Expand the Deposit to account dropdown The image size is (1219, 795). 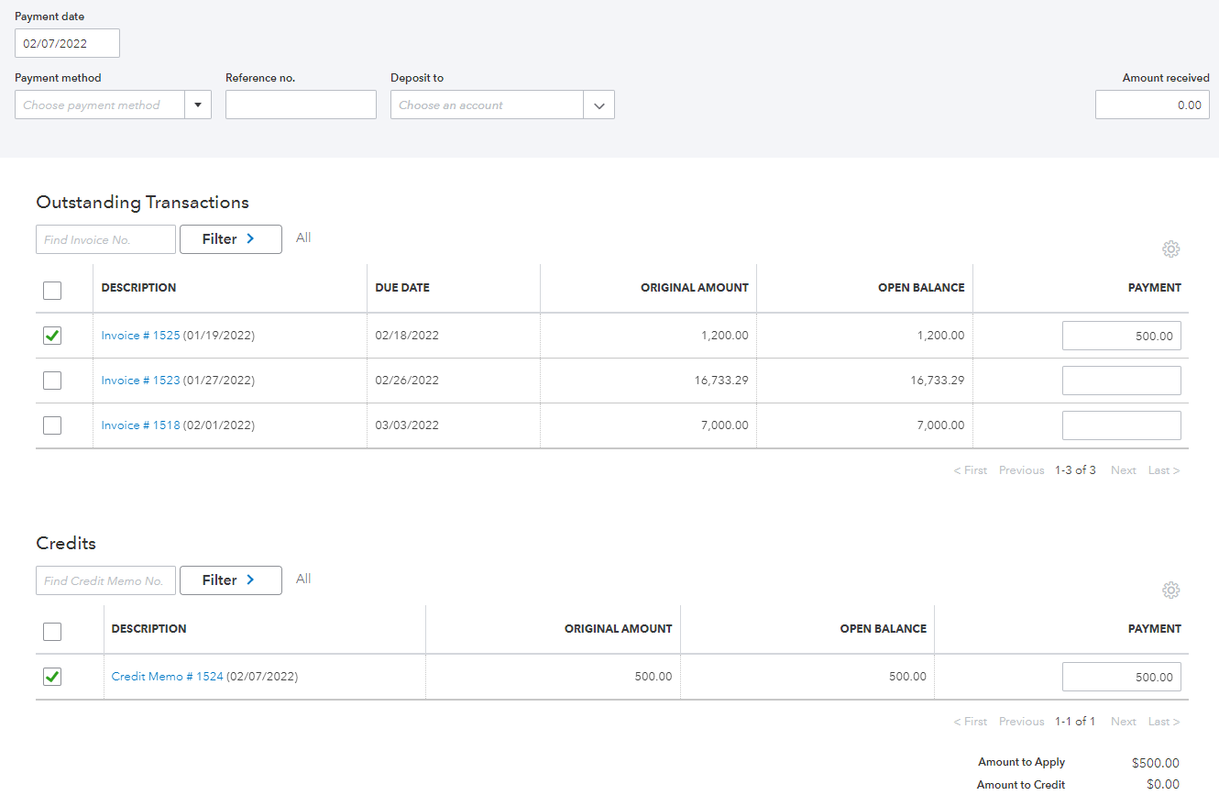pyautogui.click(x=599, y=105)
